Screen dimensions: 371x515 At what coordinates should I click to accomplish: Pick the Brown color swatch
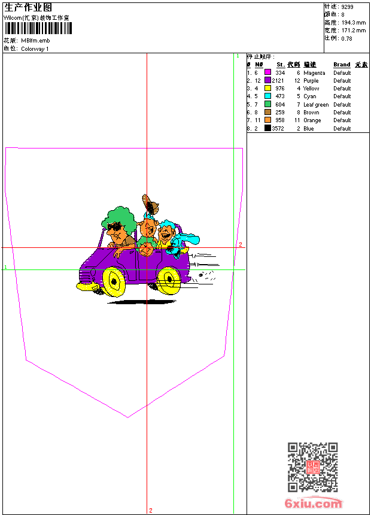coord(267,112)
